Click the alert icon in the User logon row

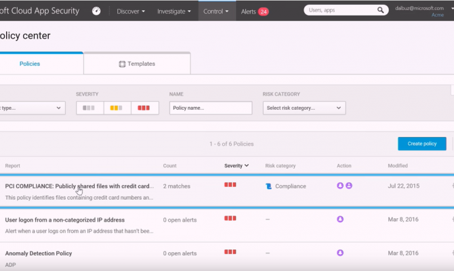[x=340, y=220]
